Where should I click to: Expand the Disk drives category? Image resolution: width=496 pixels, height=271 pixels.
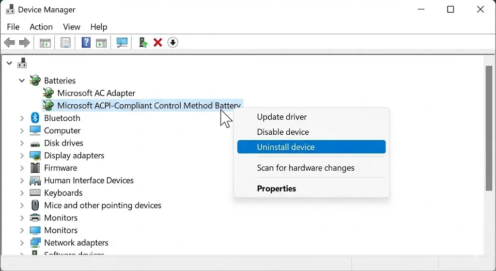[22, 143]
